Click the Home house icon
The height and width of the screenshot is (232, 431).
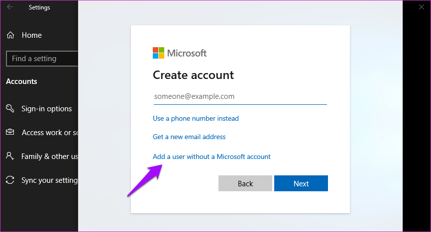10,35
